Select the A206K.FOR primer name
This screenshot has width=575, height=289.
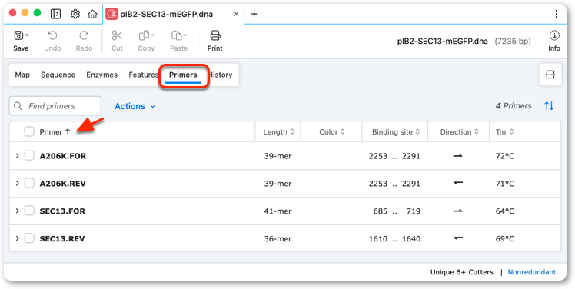(63, 156)
